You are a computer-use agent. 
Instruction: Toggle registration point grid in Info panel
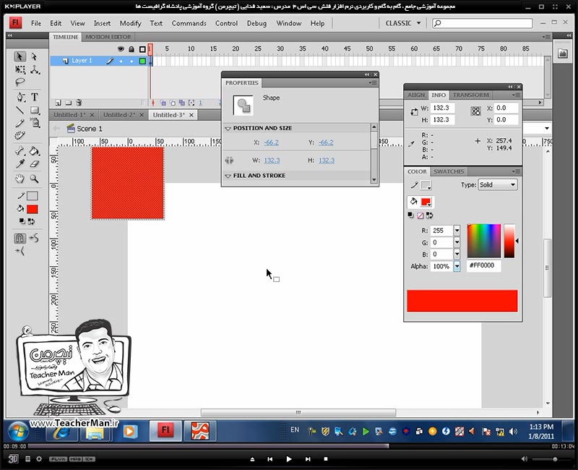(476, 111)
